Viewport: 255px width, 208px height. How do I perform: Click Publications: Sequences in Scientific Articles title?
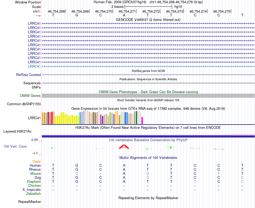coord(148,79)
